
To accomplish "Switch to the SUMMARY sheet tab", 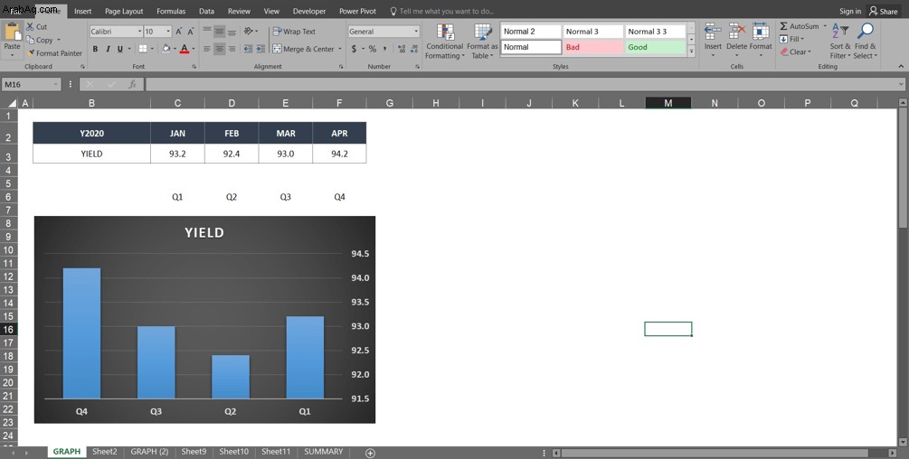I will [x=324, y=452].
